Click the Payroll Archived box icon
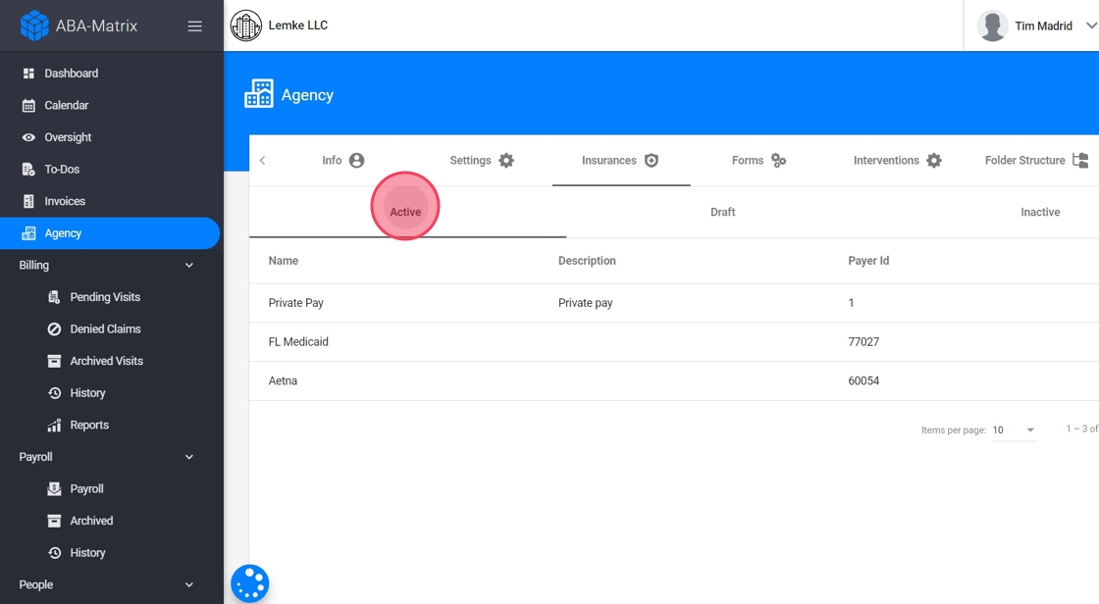1099x604 pixels. tap(54, 521)
